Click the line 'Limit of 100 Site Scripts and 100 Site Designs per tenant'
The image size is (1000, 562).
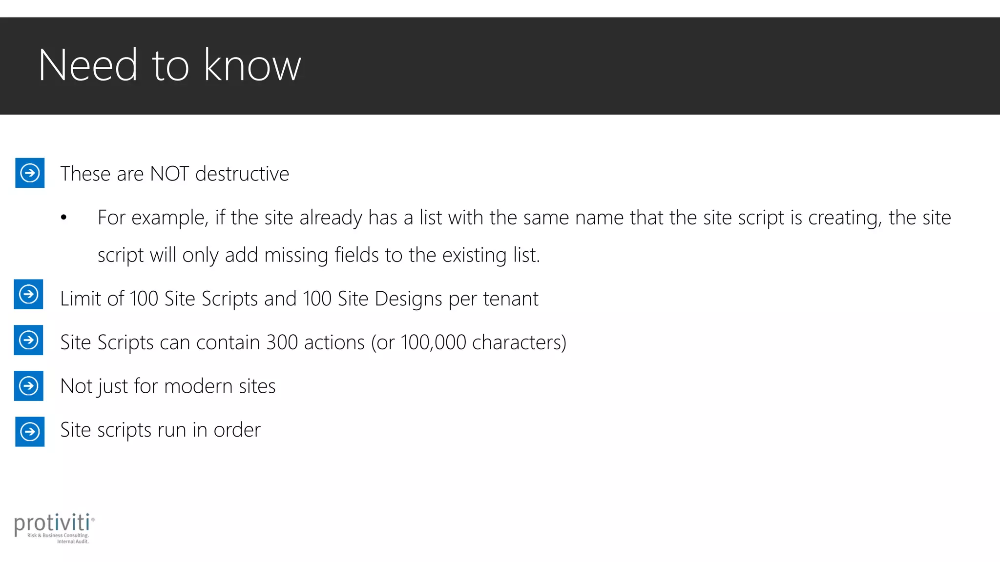pyautogui.click(x=299, y=299)
